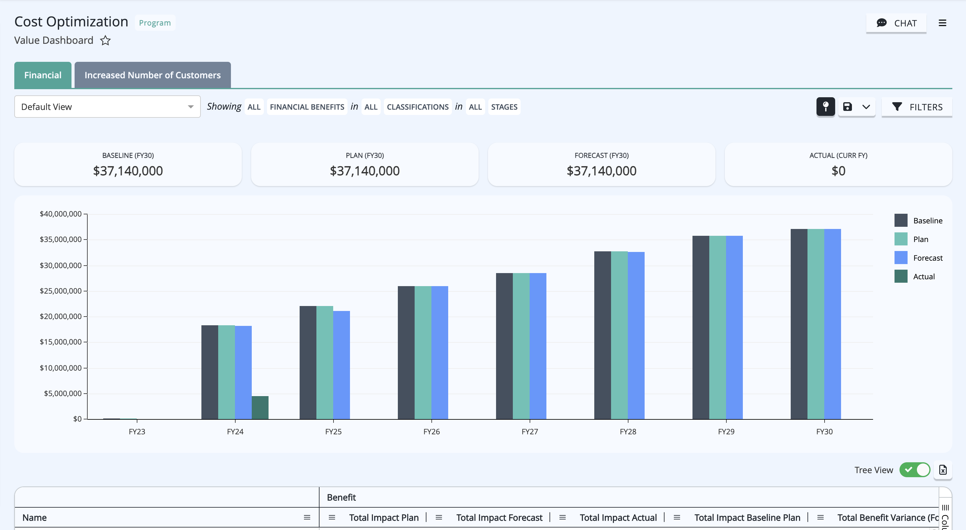The width and height of the screenshot is (966, 530).
Task: Toggle the Tree View switch off
Action: (915, 470)
